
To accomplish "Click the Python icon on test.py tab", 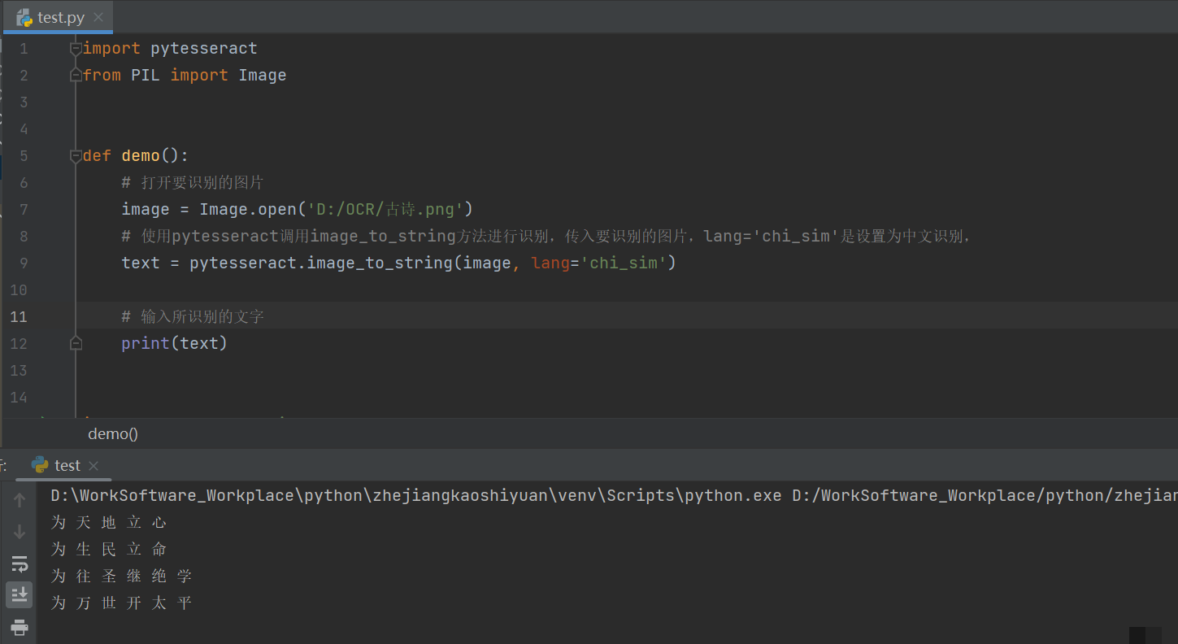I will pyautogui.click(x=24, y=18).
